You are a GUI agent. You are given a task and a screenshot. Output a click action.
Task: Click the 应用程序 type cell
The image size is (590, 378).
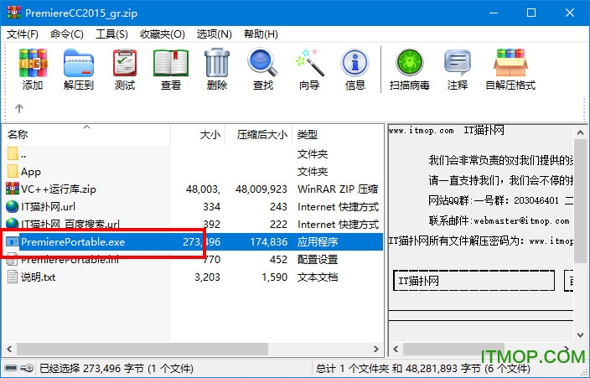coord(318,241)
